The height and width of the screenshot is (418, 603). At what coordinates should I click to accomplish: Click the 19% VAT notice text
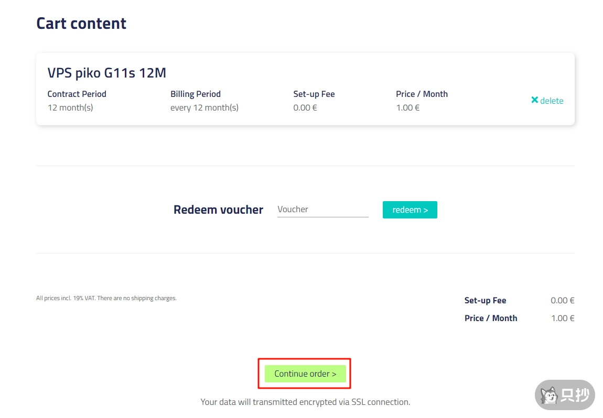[106, 299]
